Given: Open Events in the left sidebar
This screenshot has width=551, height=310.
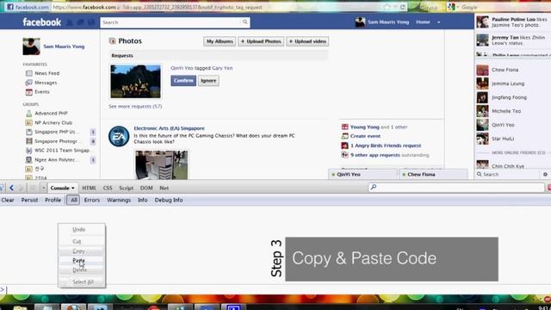Looking at the screenshot, I should click(x=42, y=92).
